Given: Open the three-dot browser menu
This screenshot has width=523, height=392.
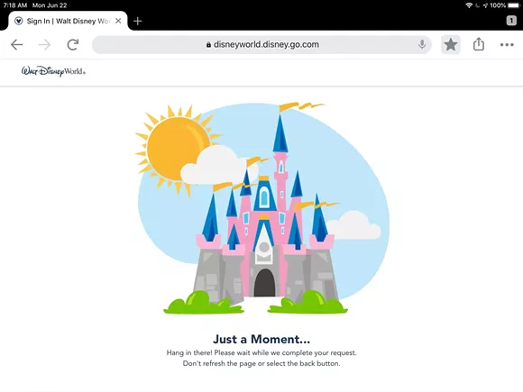Looking at the screenshot, I should 507,45.
